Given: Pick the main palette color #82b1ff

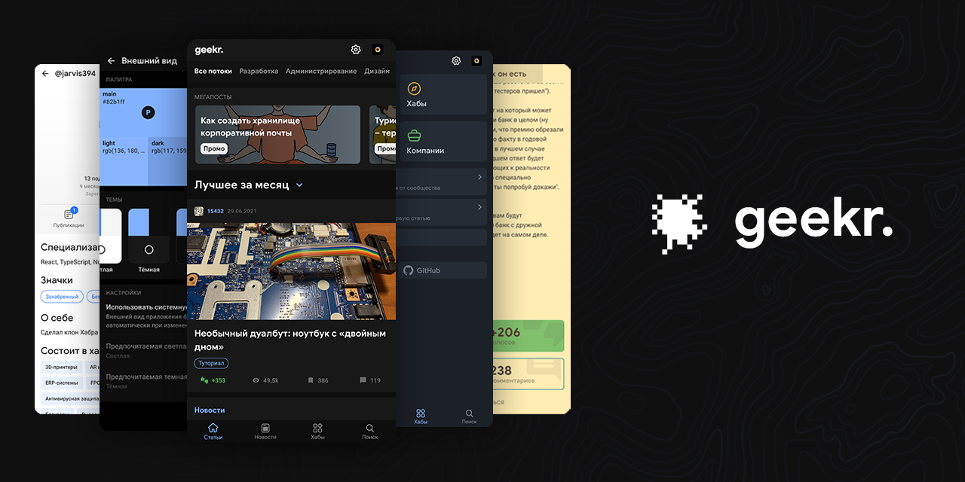Looking at the screenshot, I should tap(143, 112).
